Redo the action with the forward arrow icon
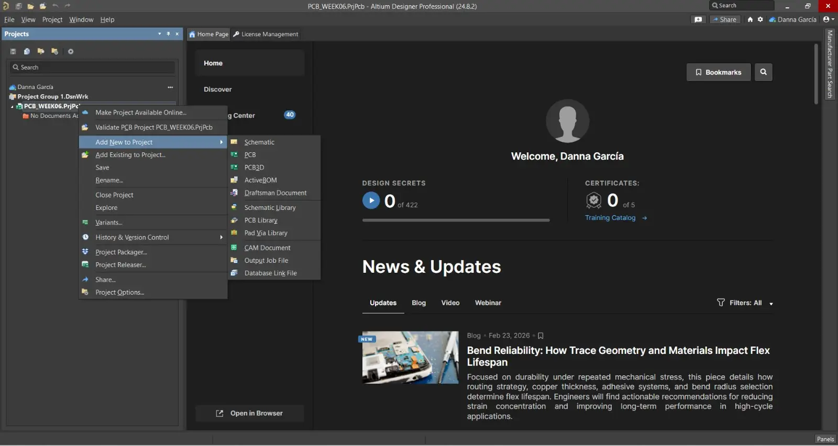838x446 pixels. (x=68, y=6)
